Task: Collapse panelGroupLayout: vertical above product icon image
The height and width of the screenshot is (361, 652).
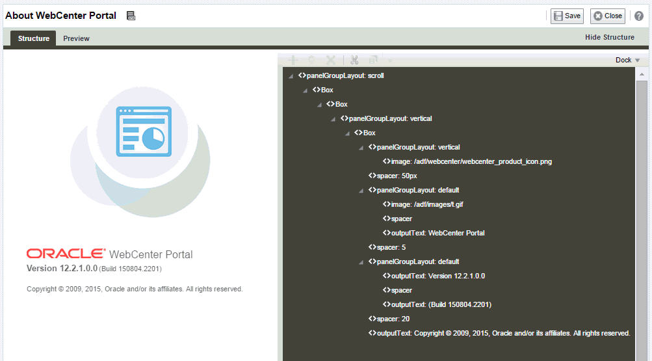Action: point(361,148)
